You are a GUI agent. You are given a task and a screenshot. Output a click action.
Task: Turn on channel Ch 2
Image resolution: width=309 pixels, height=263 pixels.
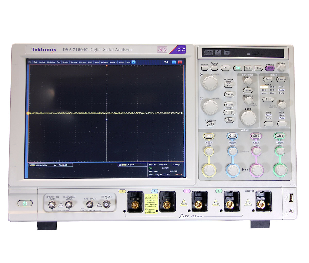click(232, 135)
